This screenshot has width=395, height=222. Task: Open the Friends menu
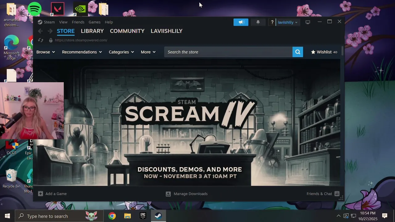[78, 22]
